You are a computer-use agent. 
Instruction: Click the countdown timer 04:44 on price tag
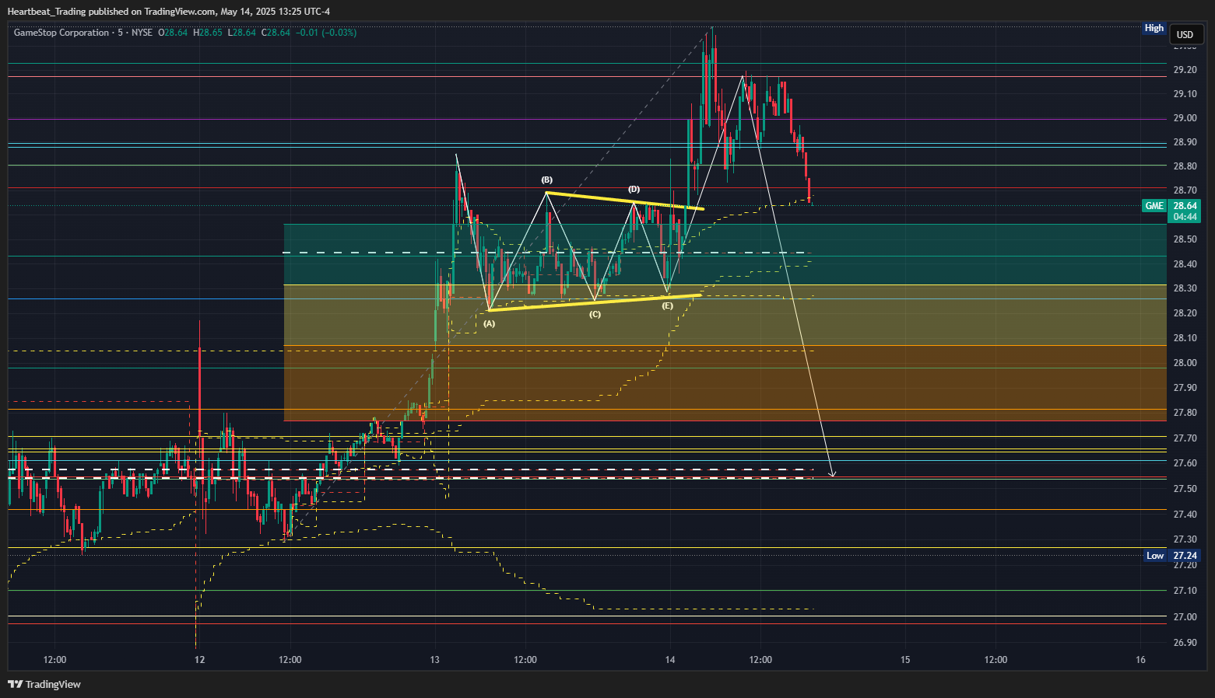click(x=1185, y=217)
